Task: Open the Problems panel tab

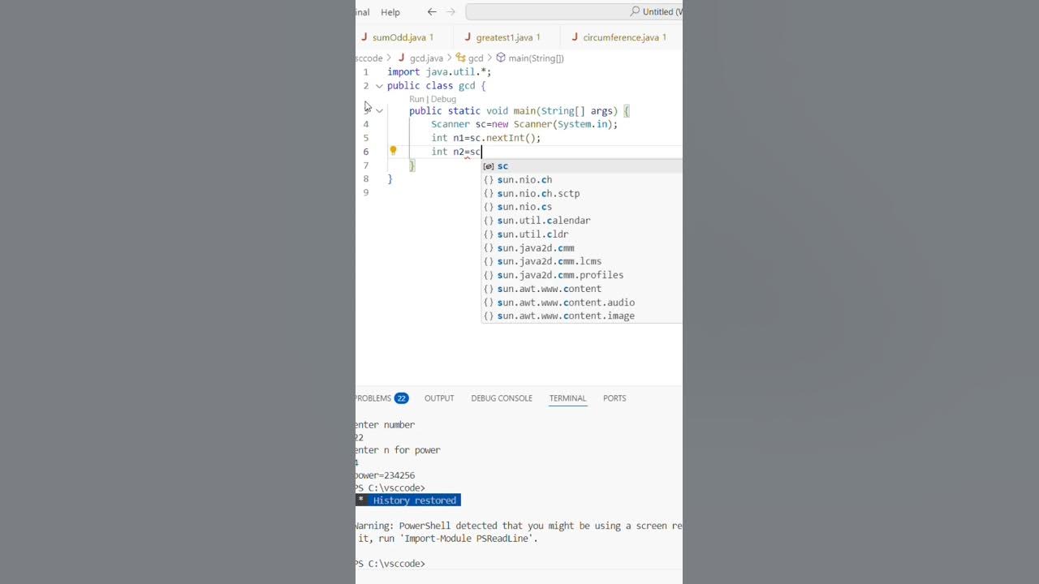Action: point(381,398)
